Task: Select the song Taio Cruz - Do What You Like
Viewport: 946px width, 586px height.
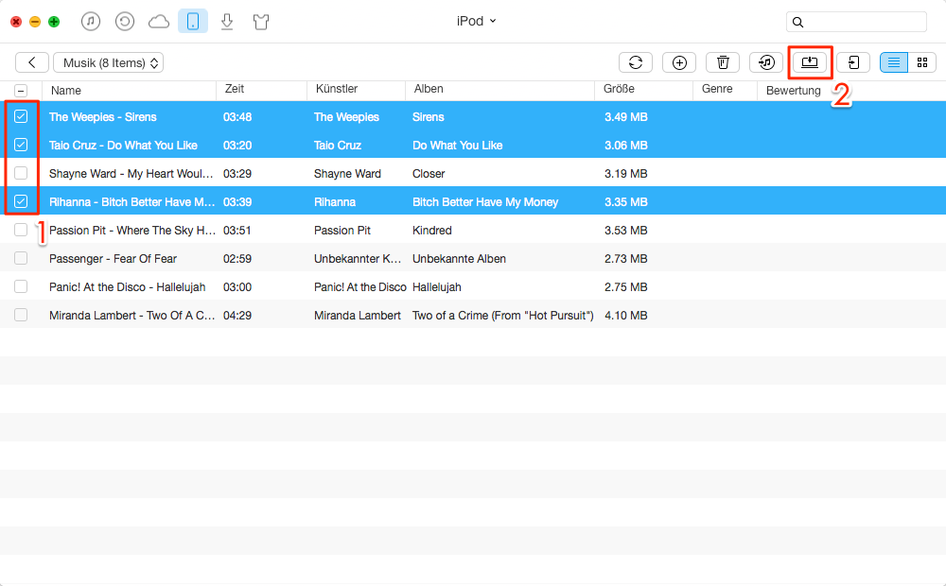Action: [123, 146]
